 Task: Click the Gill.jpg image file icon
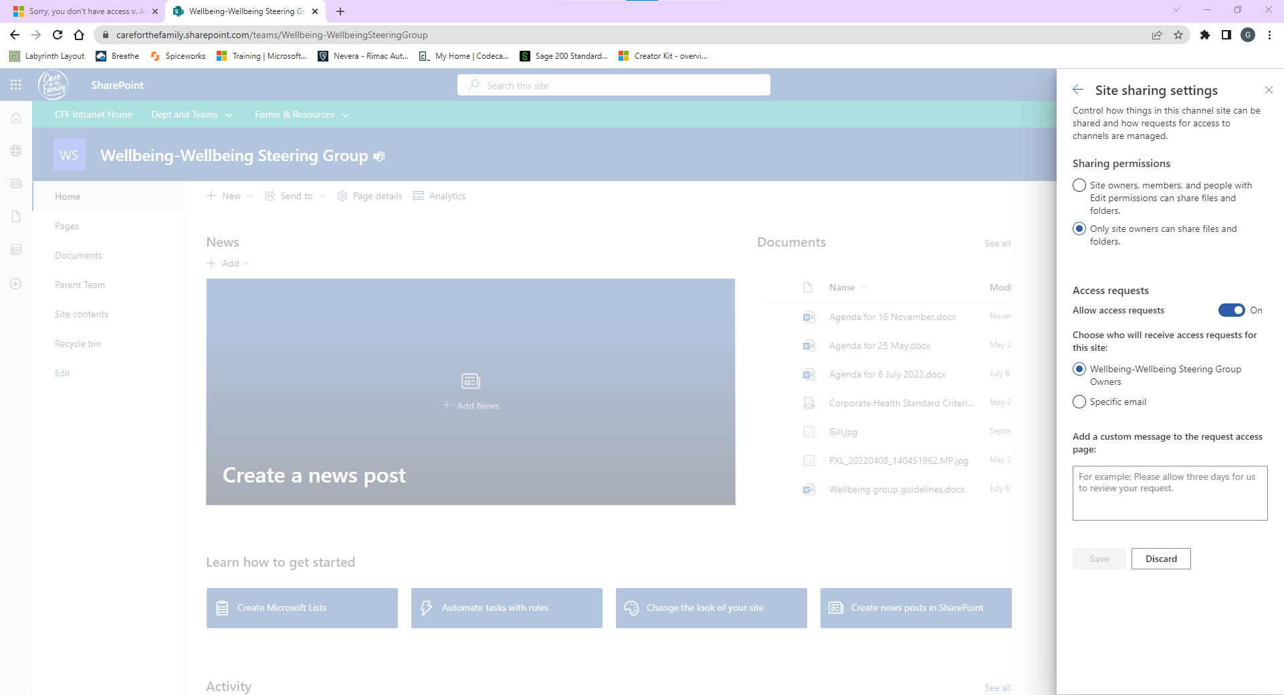click(809, 432)
